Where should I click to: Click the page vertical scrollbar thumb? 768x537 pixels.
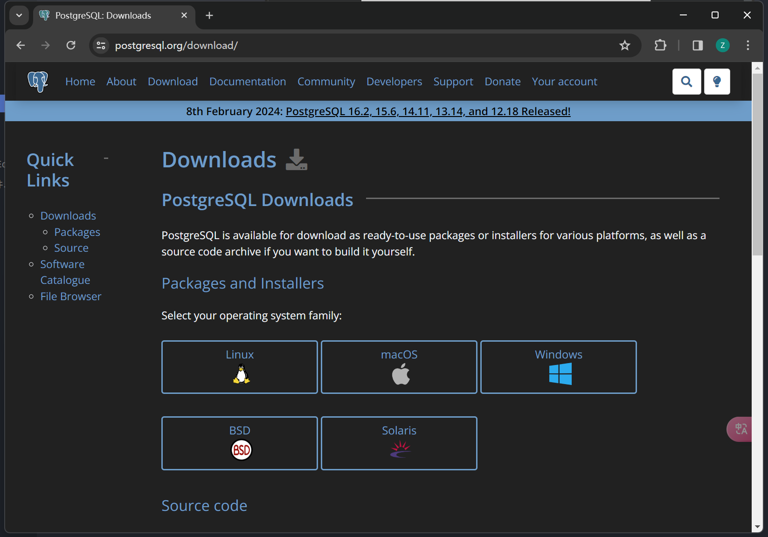click(x=757, y=164)
